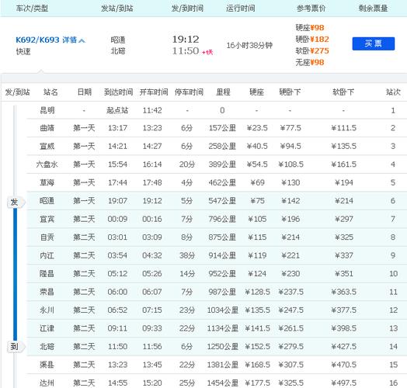The width and height of the screenshot is (407, 388).
Task: Click the 软卧下 column header
Action: coord(343,92)
